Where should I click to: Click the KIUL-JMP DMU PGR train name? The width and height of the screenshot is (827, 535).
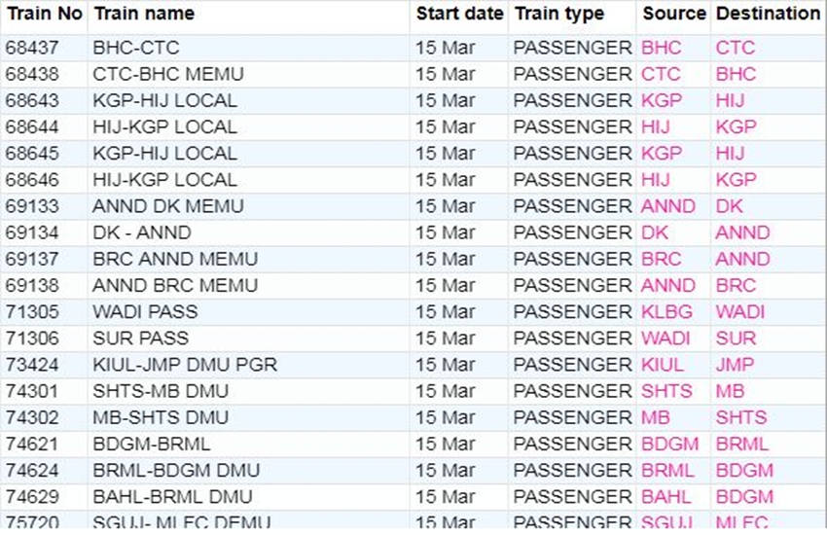(185, 365)
